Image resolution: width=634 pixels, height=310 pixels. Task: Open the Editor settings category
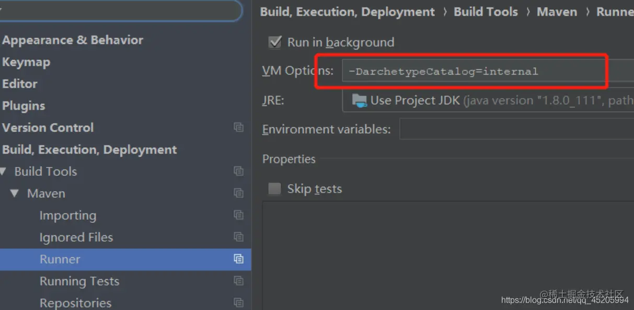click(20, 84)
